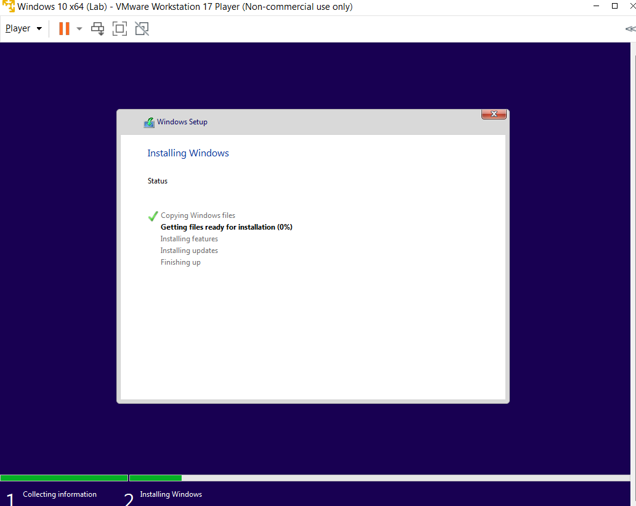Expand the power options dropdown arrow
Image resolution: width=636 pixels, height=506 pixels.
[79, 28]
